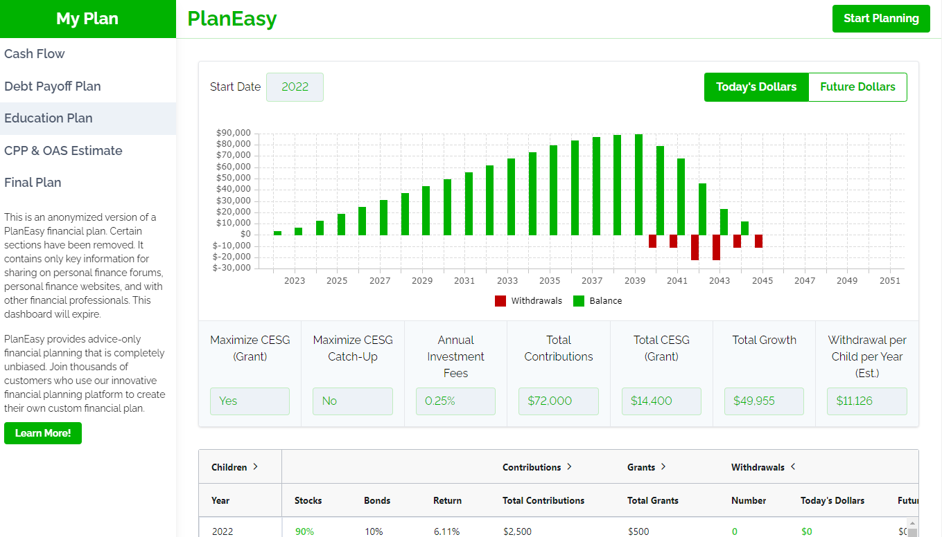Viewport: 942px width, 537px height.
Task: Expand the Grants column group chevron
Action: (663, 467)
